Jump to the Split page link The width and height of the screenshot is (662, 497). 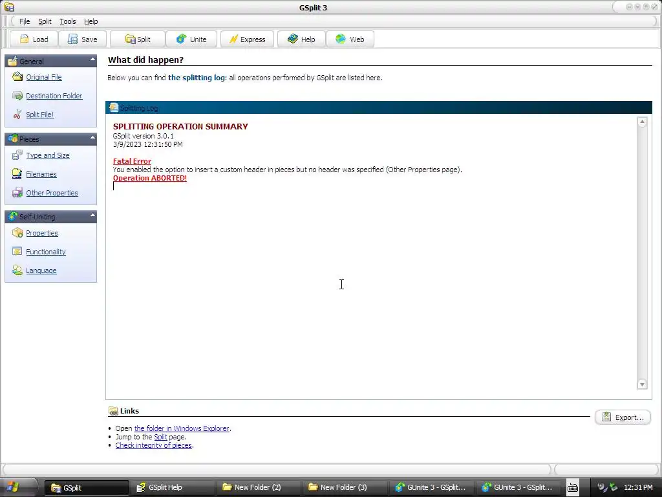coord(160,437)
